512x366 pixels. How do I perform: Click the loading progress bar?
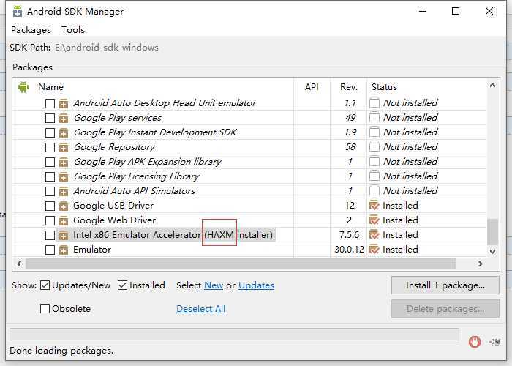[234, 335]
